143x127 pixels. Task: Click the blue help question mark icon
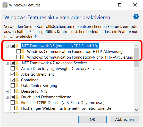136,17
